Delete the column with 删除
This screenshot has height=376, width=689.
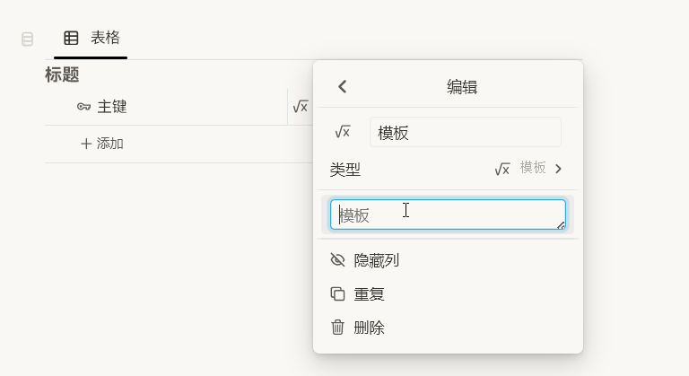(448, 328)
